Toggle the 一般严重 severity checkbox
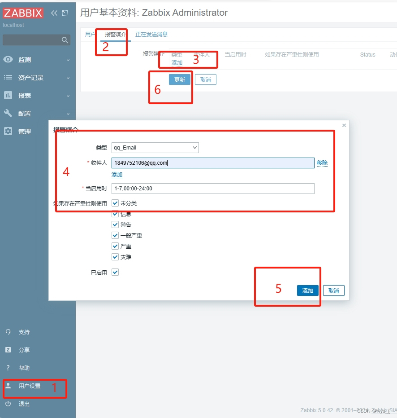Screen dimensions: 397x418 pyautogui.click(x=115, y=235)
